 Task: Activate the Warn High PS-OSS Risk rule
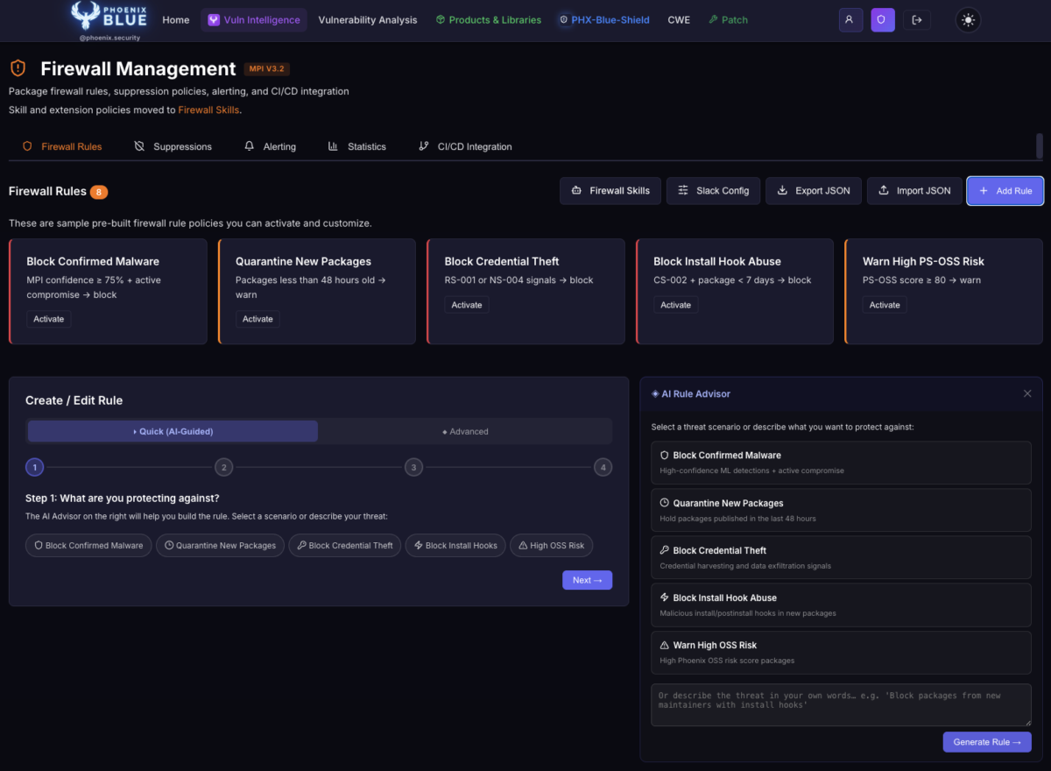tap(885, 305)
